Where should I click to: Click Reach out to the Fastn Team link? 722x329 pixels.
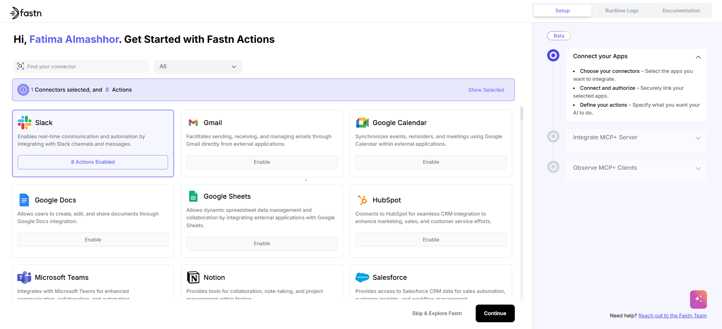tap(673, 315)
